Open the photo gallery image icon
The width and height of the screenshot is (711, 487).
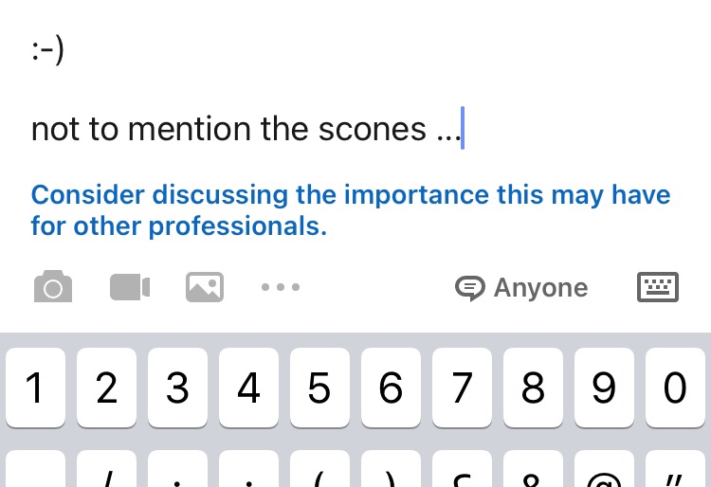(205, 287)
